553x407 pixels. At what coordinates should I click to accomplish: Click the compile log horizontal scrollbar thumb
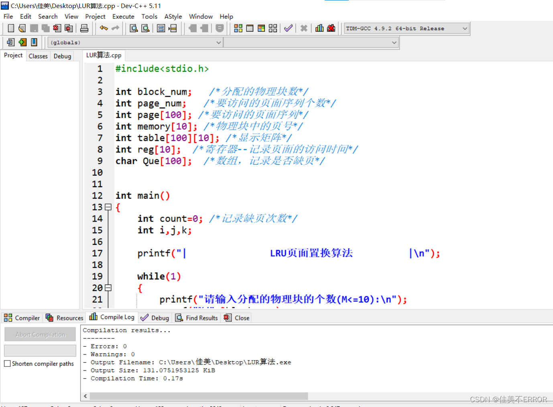199,396
